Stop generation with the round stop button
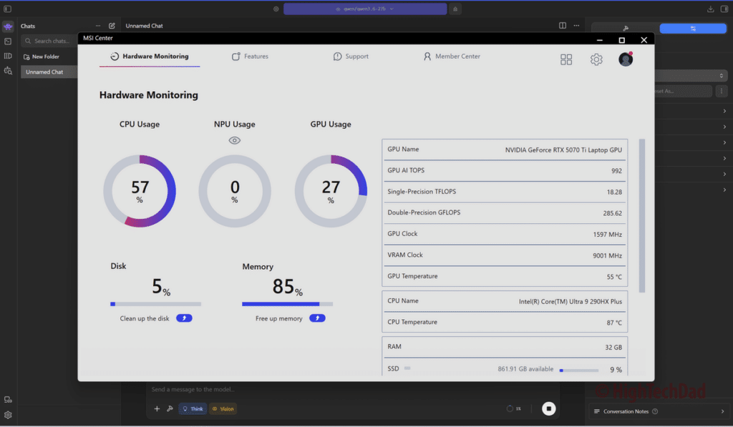733x427 pixels. point(549,409)
